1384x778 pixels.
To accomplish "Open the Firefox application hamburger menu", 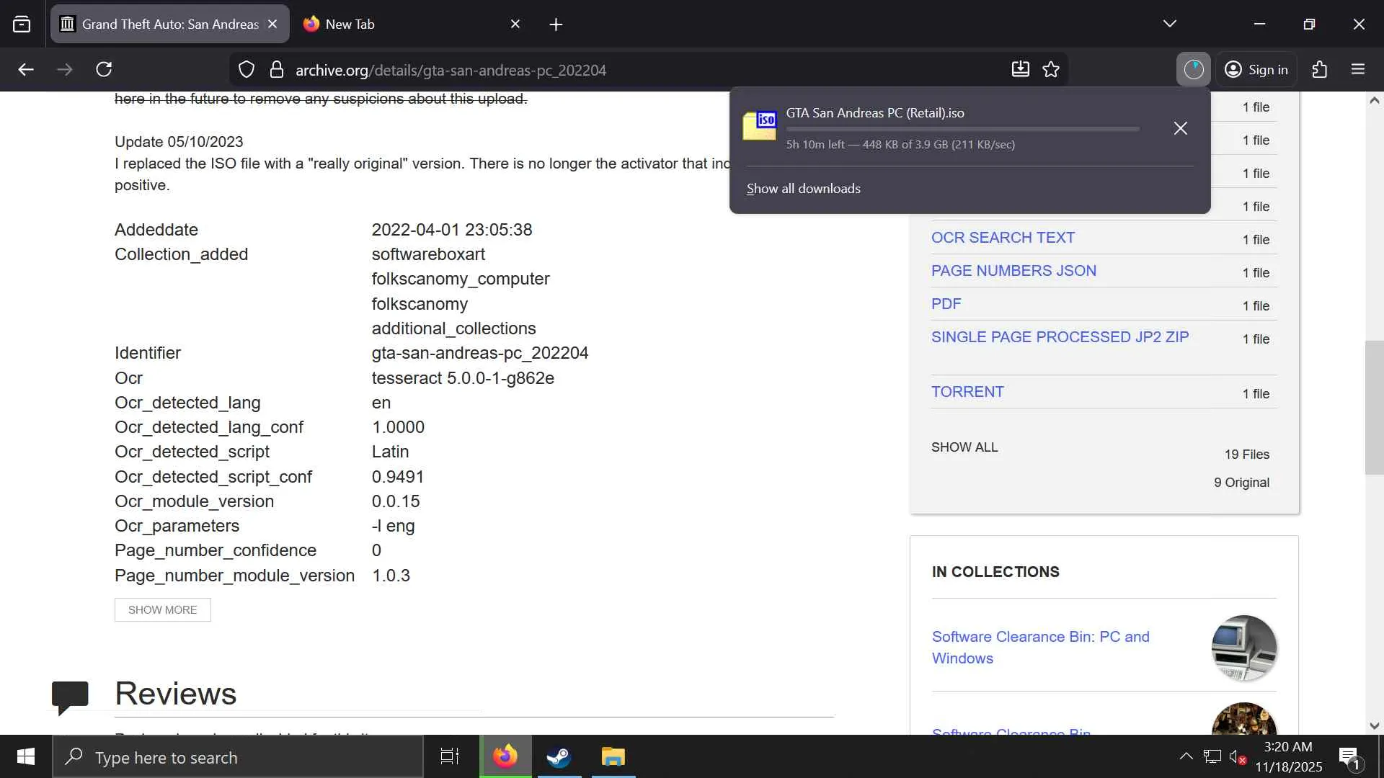I will tap(1358, 69).
